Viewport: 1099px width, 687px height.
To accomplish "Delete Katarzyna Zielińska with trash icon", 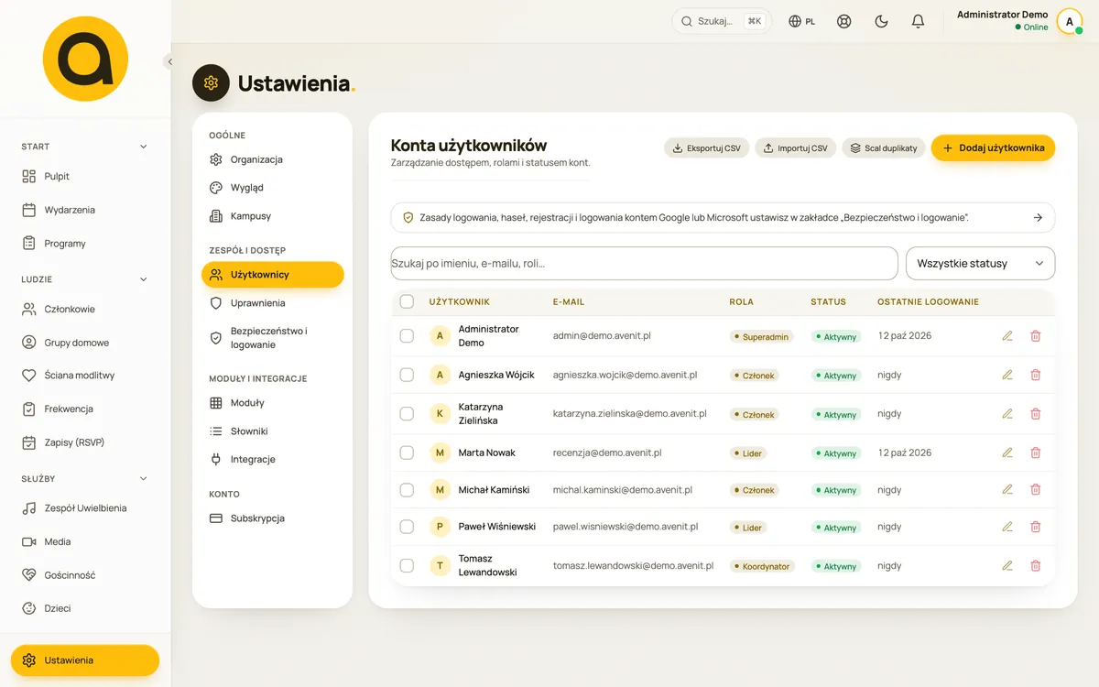I will (1036, 414).
